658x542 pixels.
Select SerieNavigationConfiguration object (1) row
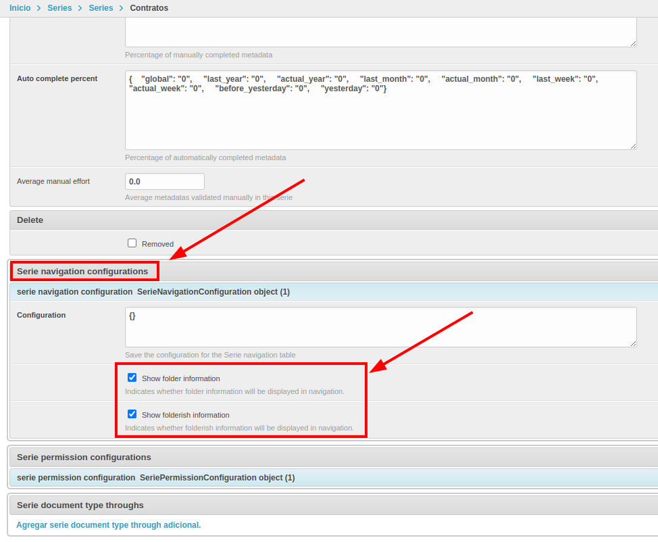(x=213, y=292)
